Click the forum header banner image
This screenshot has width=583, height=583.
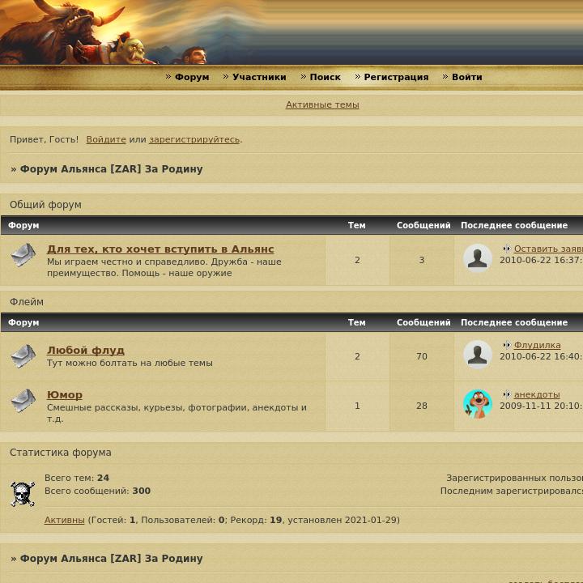(291, 32)
